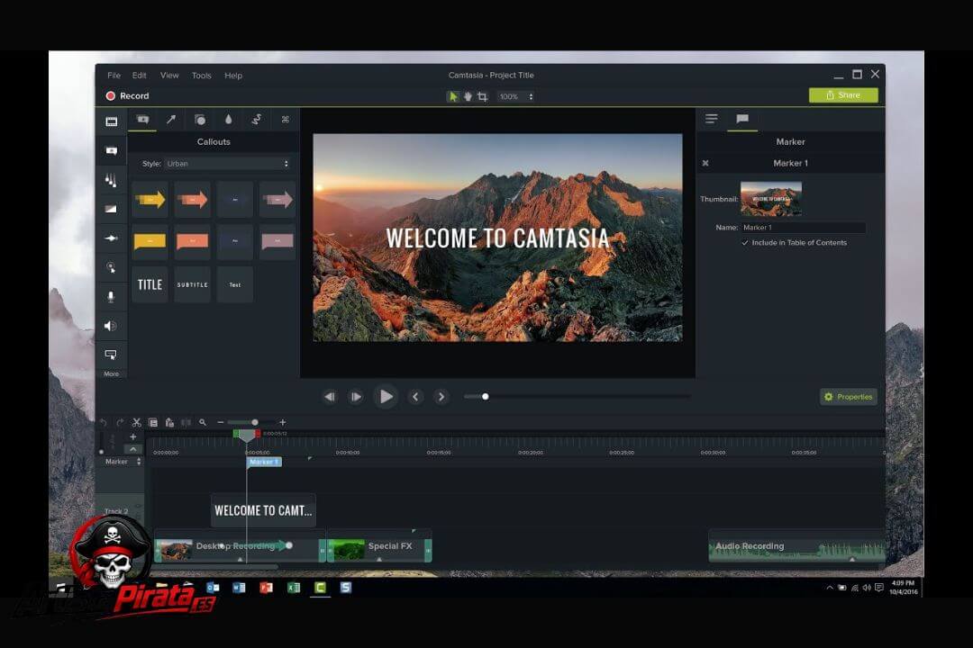Step to the next frame
This screenshot has height=648, width=973.
point(356,396)
